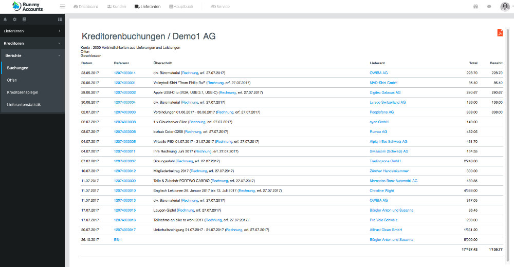Open the EB-1 reference link
Image resolution: width=514 pixels, height=267 pixels.
[x=118, y=240]
